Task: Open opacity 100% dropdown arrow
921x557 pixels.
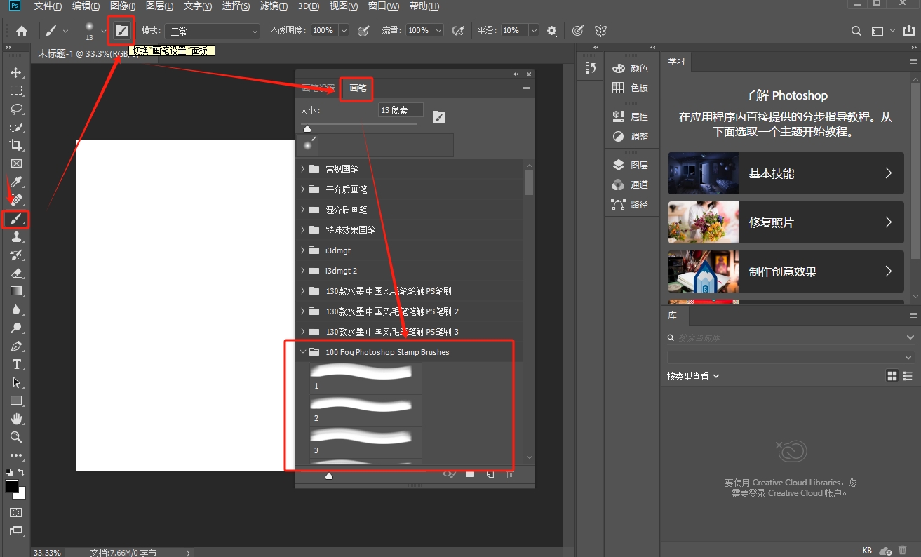Action: [344, 30]
